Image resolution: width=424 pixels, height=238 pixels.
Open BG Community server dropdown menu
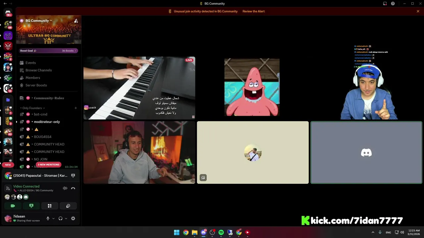tap(39, 20)
